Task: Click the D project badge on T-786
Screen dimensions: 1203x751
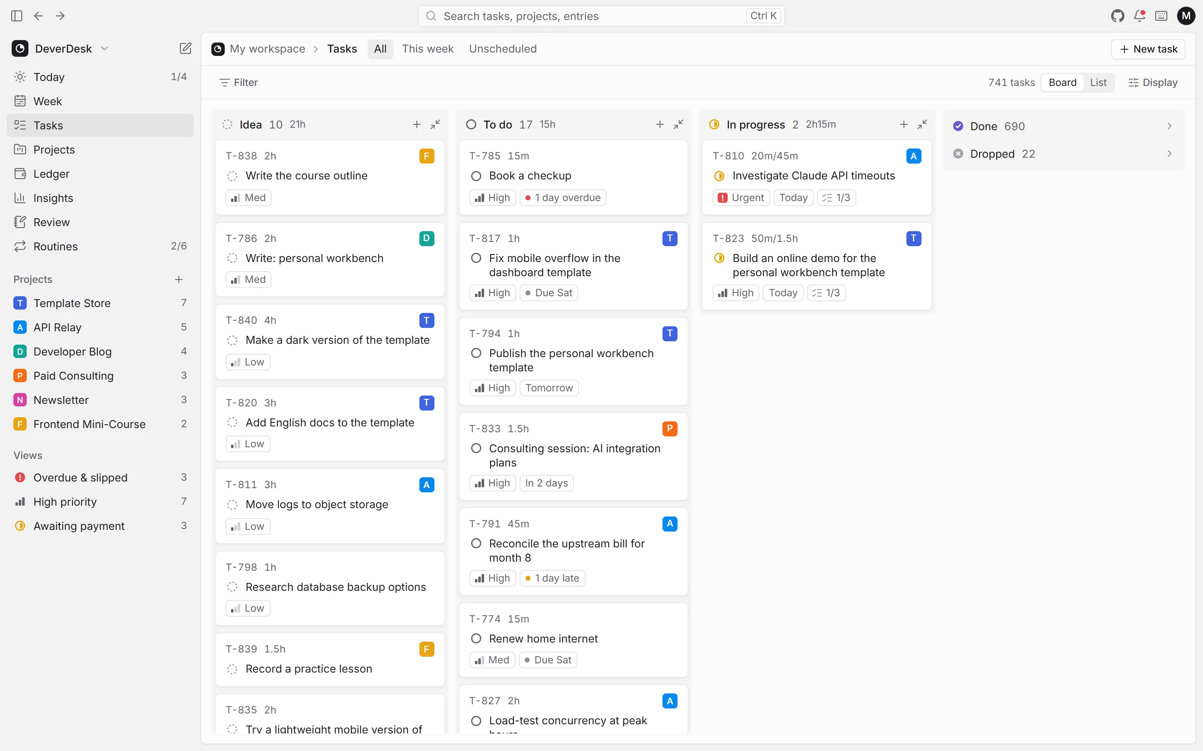Action: tap(426, 238)
